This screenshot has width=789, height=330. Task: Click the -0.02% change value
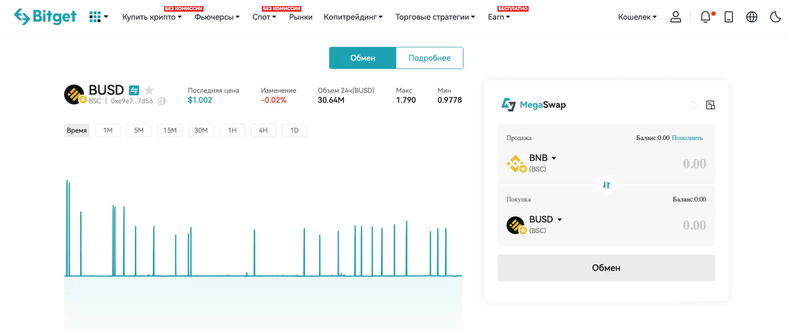274,100
